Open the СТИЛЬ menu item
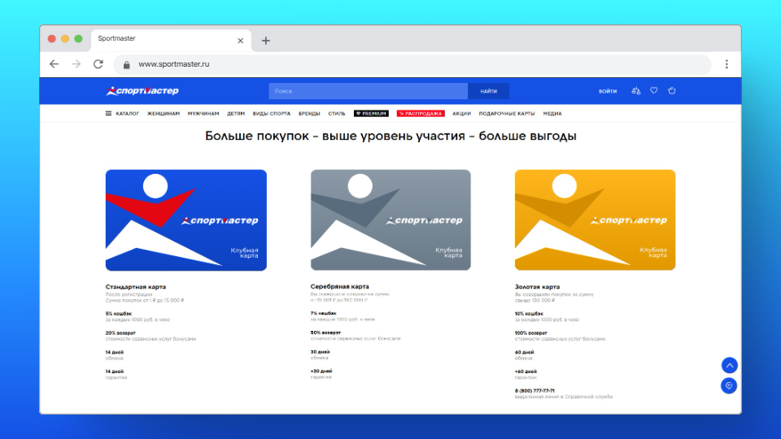Viewport: 781px width, 439px height. click(337, 114)
